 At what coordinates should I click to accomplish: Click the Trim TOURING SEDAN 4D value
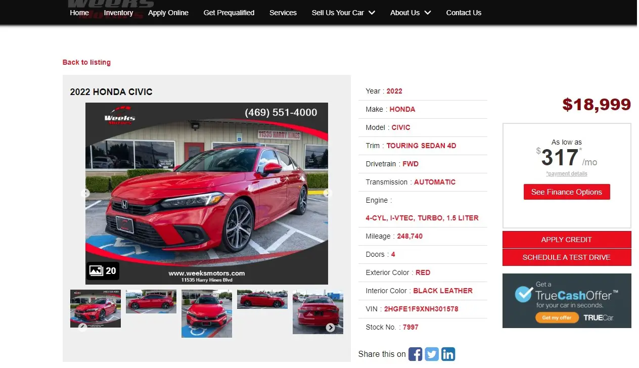pyautogui.click(x=422, y=146)
